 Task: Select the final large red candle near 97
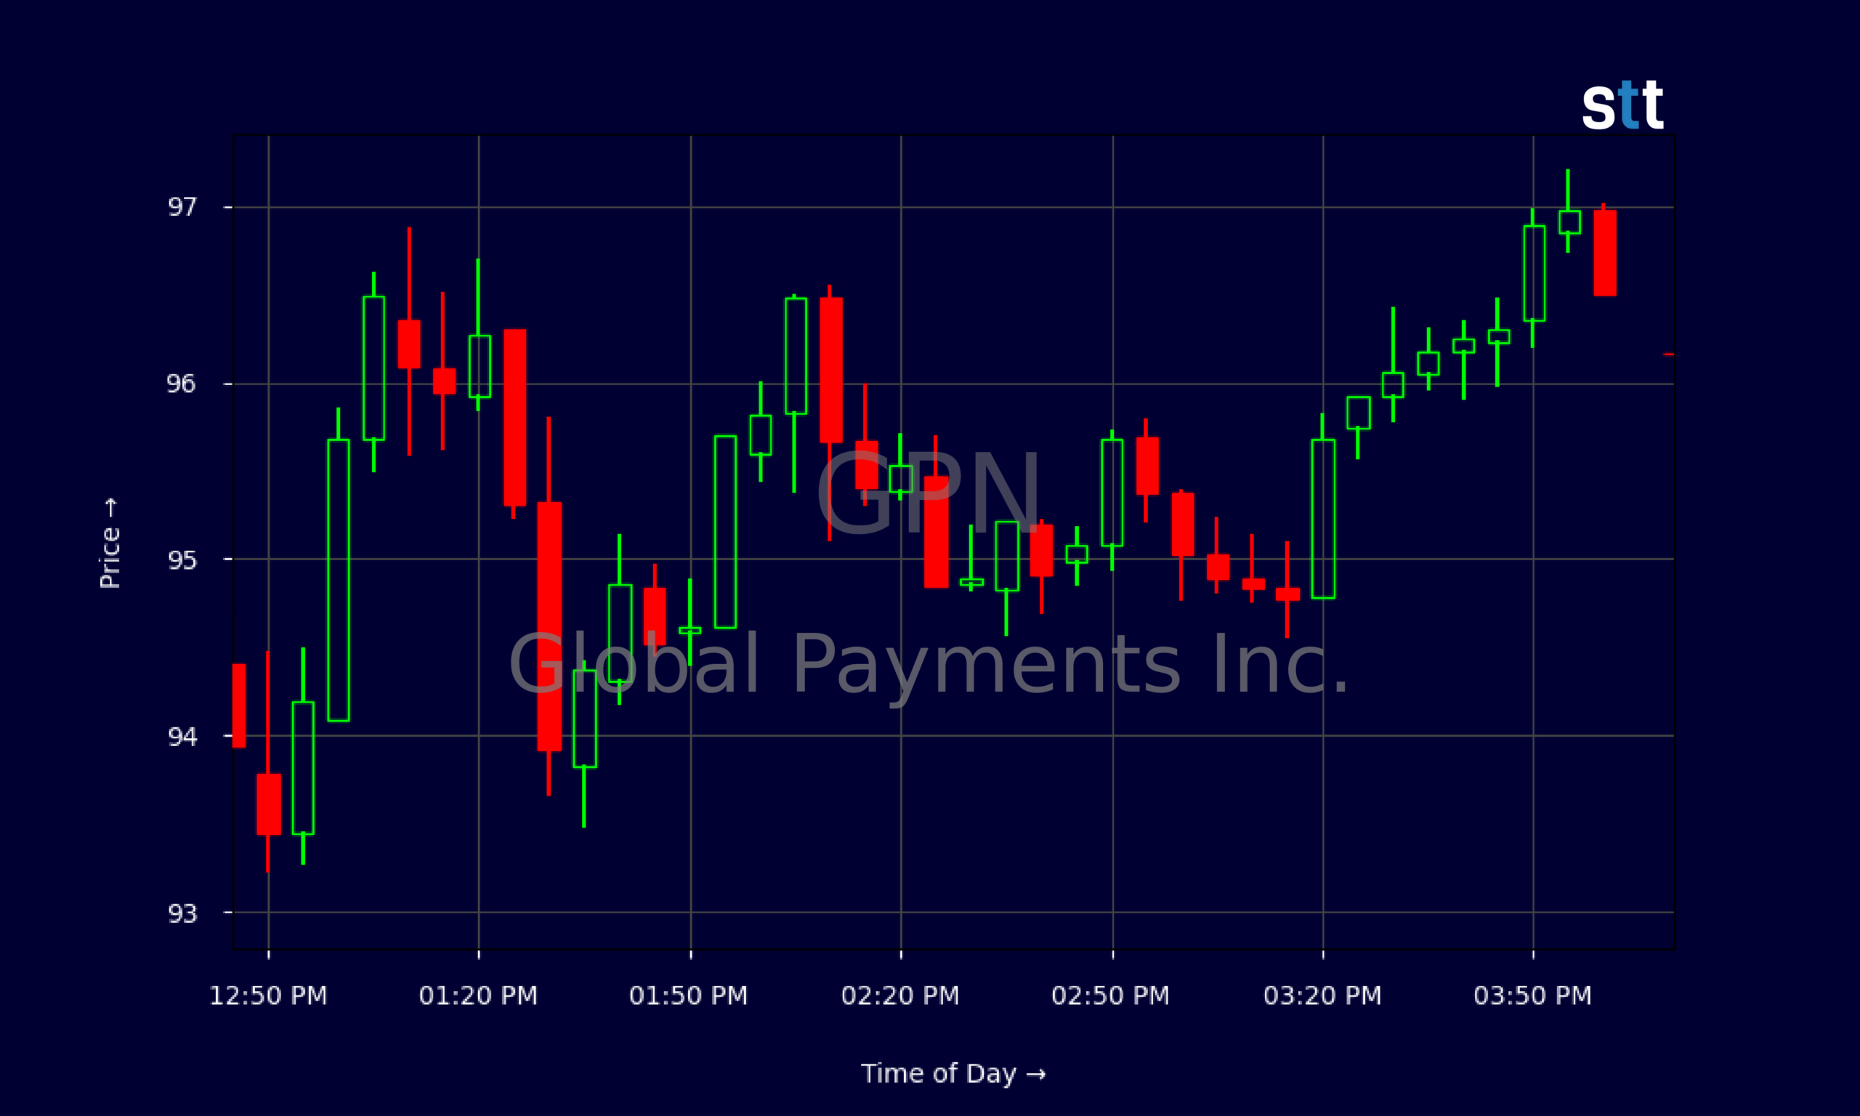[x=1604, y=251]
